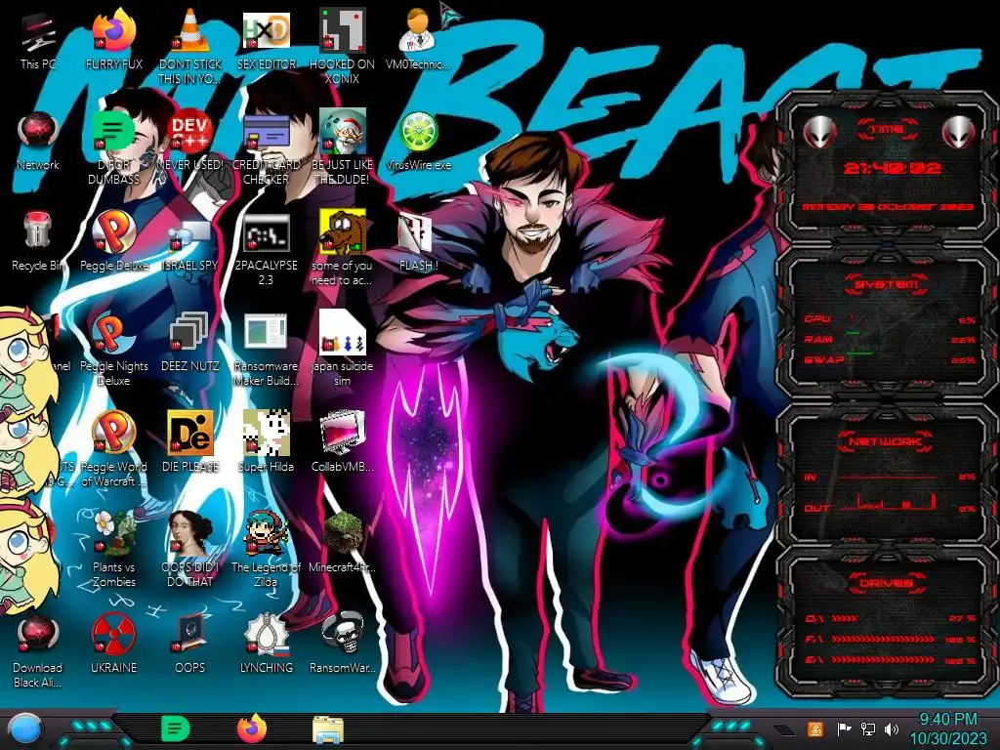Screen dimensions: 1000x750
Task: Click the Start orb button
Action: (x=25, y=729)
